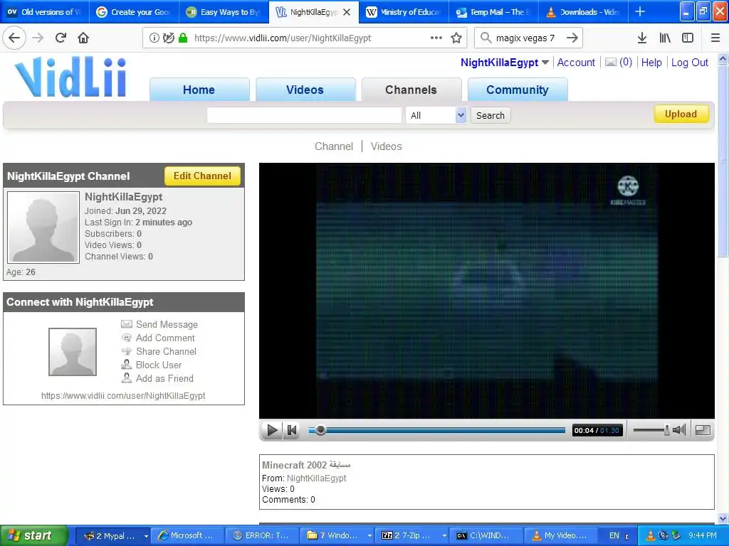The height and width of the screenshot is (546, 729).
Task: Toggle the video player fullscreen icon
Action: [x=703, y=430]
